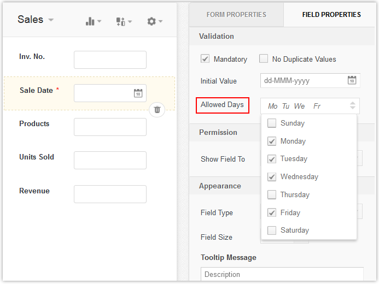The height and width of the screenshot is (284, 379).
Task: Collapse the Allowed Days dropdown
Action: (x=353, y=106)
